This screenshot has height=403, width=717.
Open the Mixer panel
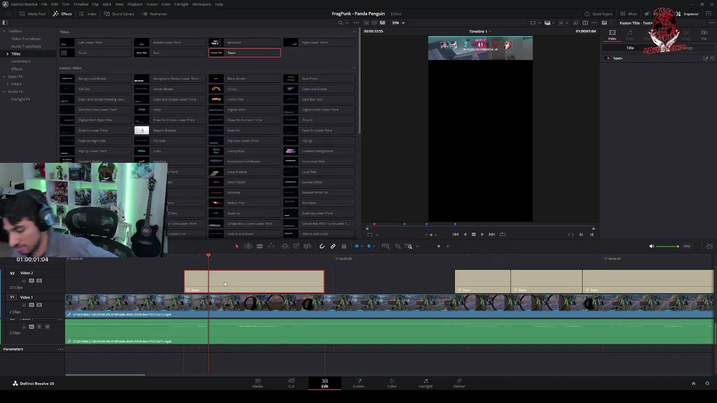tap(629, 14)
